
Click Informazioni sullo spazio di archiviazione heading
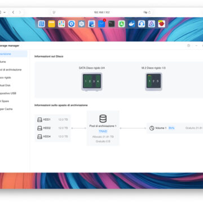(61, 105)
